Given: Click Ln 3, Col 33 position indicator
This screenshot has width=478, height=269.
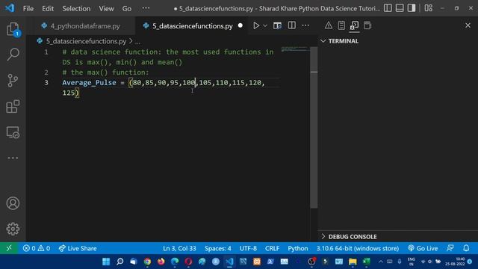Looking at the screenshot, I should (179, 248).
